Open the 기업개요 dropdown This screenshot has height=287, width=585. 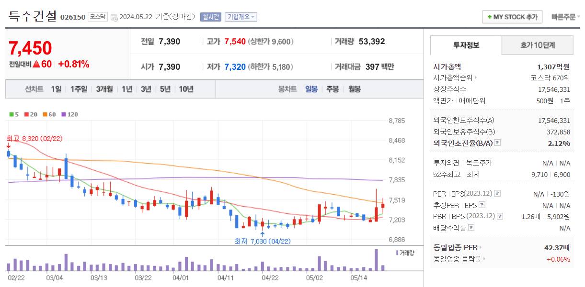(x=240, y=16)
